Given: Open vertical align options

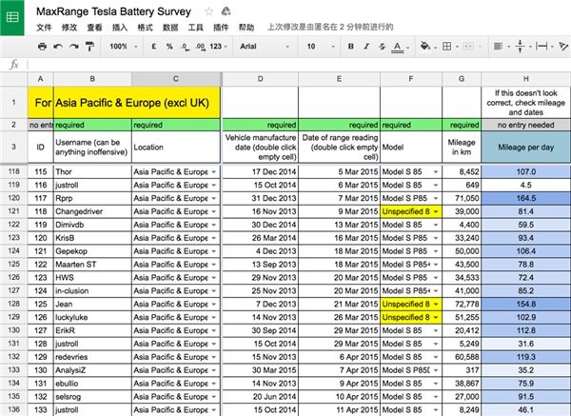Looking at the screenshot, I should tap(522, 47).
